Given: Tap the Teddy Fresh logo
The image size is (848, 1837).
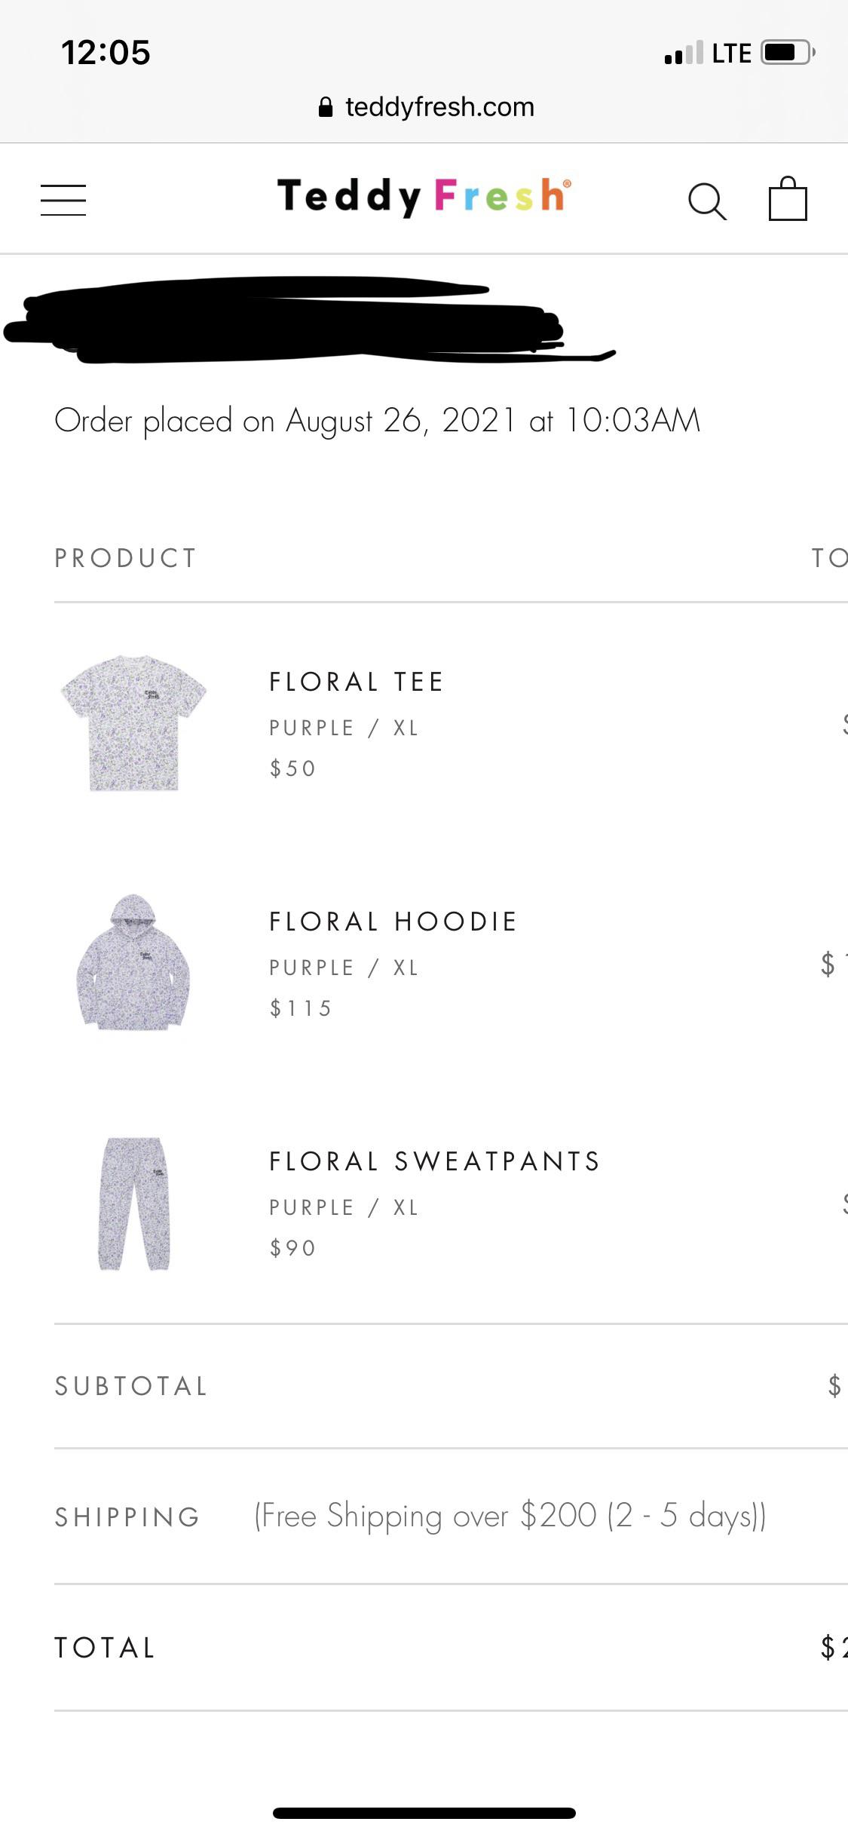Looking at the screenshot, I should (424, 196).
